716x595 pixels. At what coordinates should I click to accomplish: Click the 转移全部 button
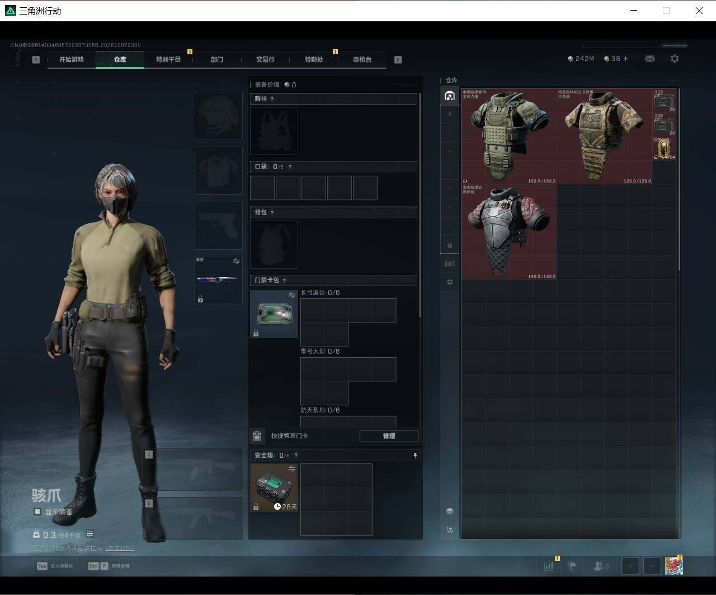coord(109,566)
